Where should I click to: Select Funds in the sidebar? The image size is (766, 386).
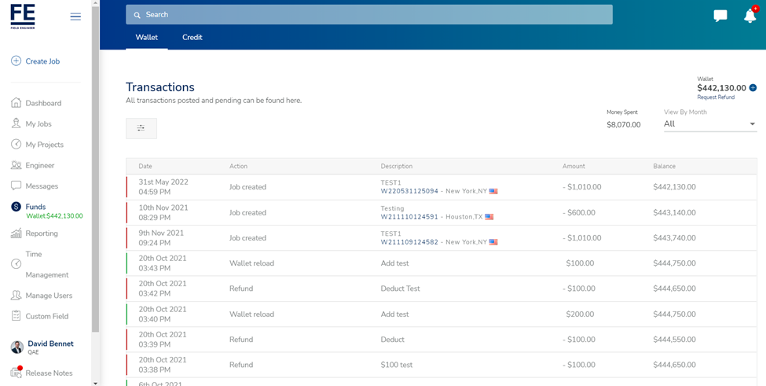point(35,207)
